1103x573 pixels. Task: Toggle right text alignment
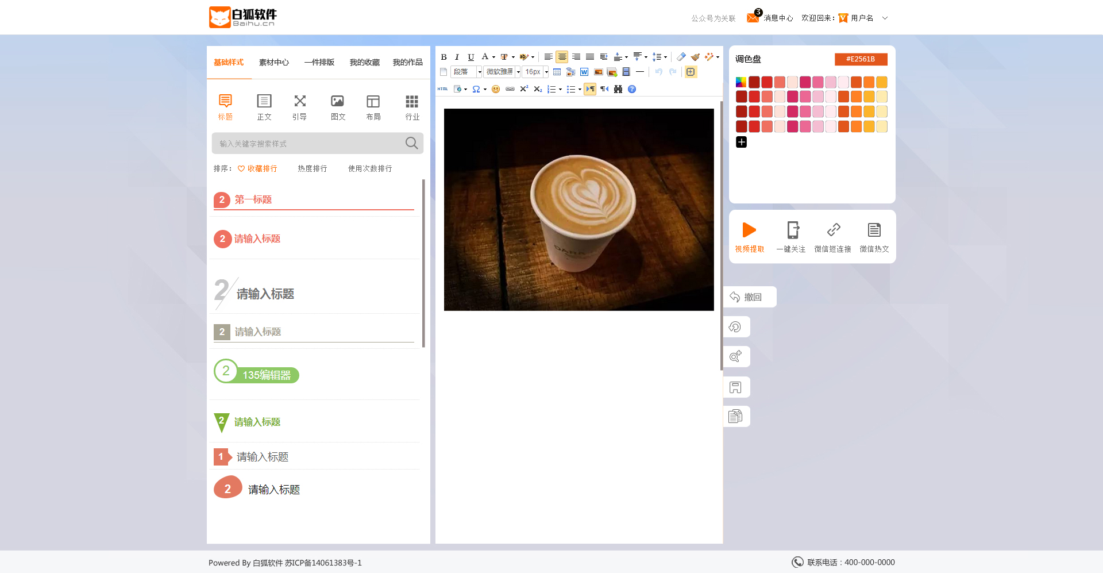pos(576,57)
